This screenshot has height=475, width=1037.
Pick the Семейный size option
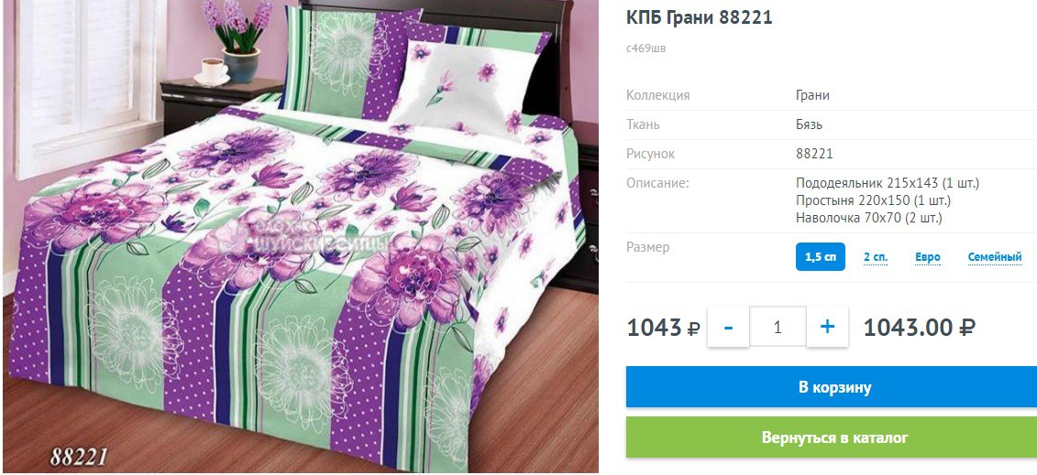click(995, 257)
